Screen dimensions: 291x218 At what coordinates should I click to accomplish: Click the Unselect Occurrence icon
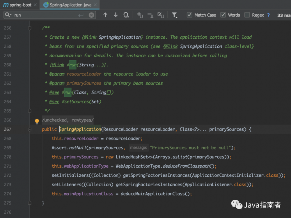pos(150,15)
